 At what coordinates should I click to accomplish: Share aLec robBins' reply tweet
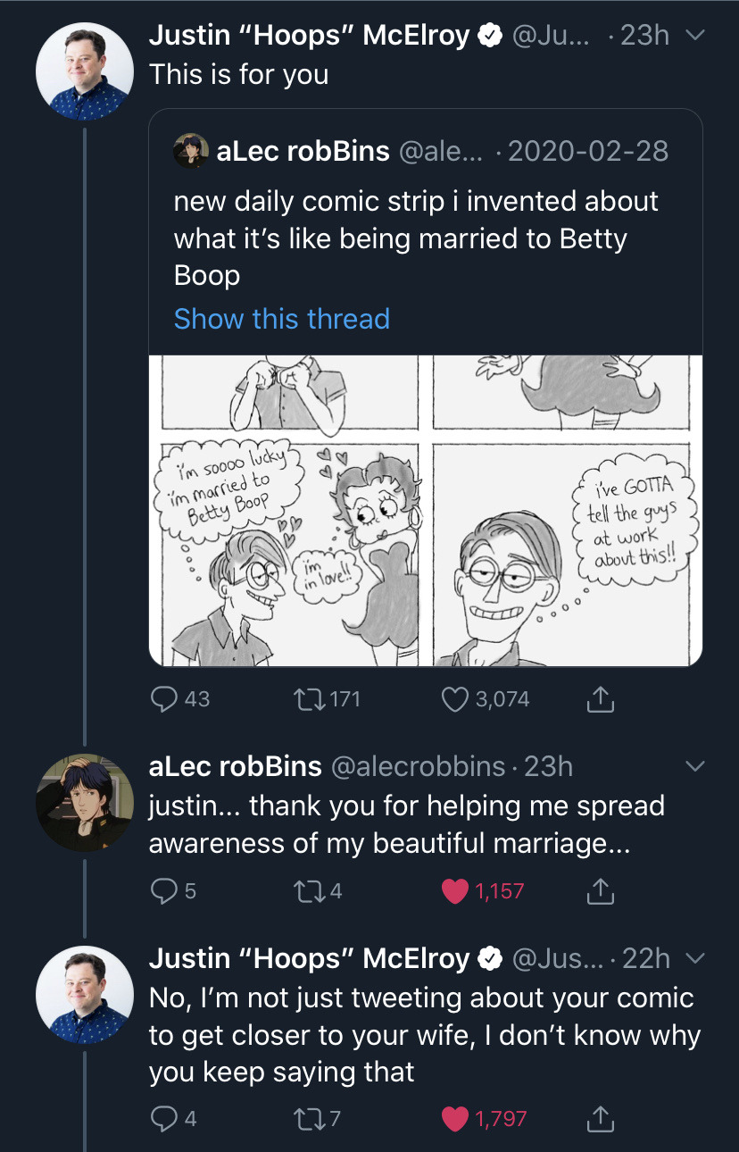click(x=601, y=890)
